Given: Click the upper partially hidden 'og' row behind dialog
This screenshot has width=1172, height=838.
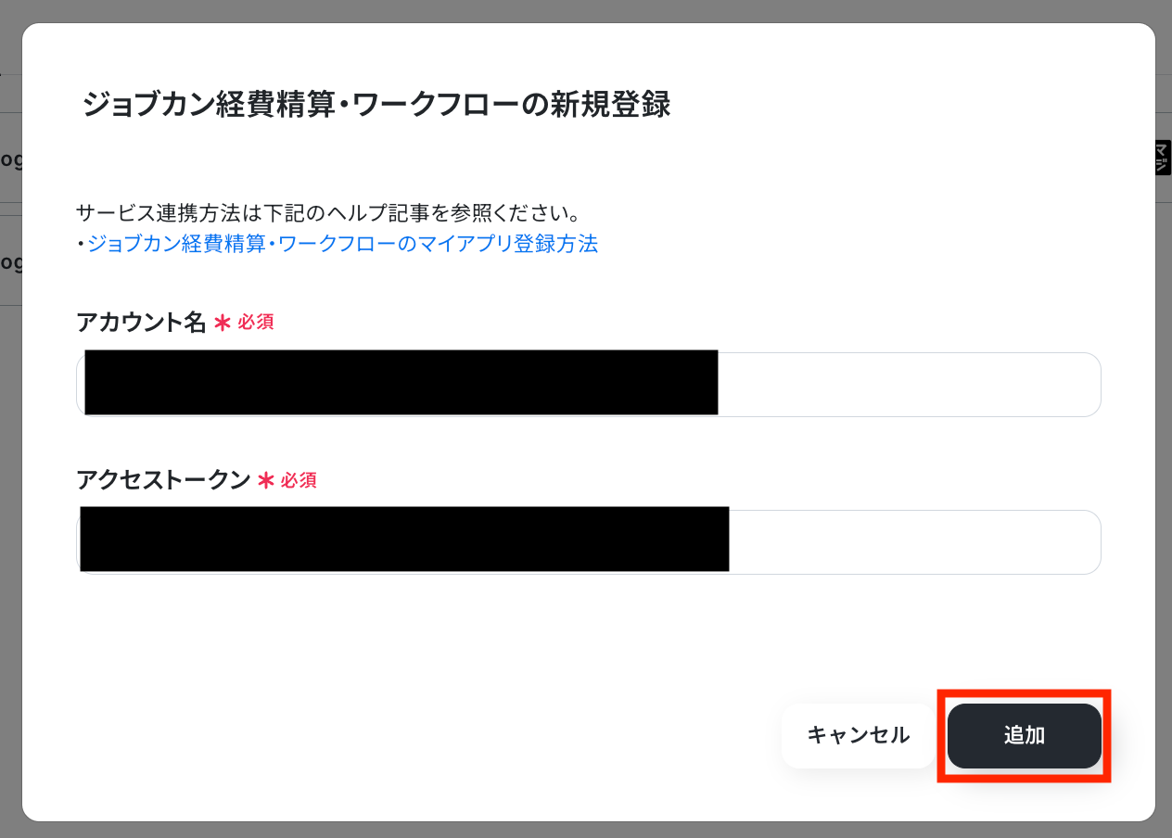Looking at the screenshot, I should (11, 159).
